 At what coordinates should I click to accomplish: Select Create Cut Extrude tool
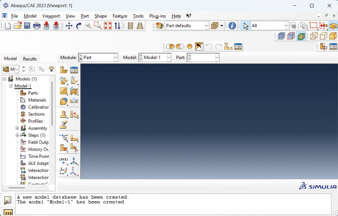(x=74, y=91)
